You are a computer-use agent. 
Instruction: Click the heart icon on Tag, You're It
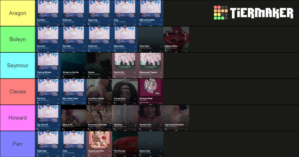(x=58, y=125)
